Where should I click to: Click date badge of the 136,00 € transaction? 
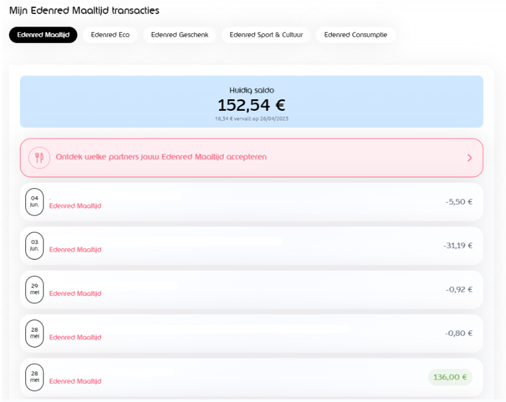tap(35, 377)
